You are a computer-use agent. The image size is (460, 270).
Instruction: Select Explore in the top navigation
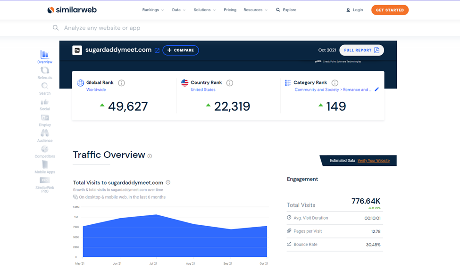pos(286,10)
